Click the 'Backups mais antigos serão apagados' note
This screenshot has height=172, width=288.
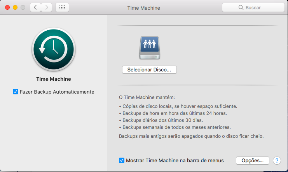point(191,136)
